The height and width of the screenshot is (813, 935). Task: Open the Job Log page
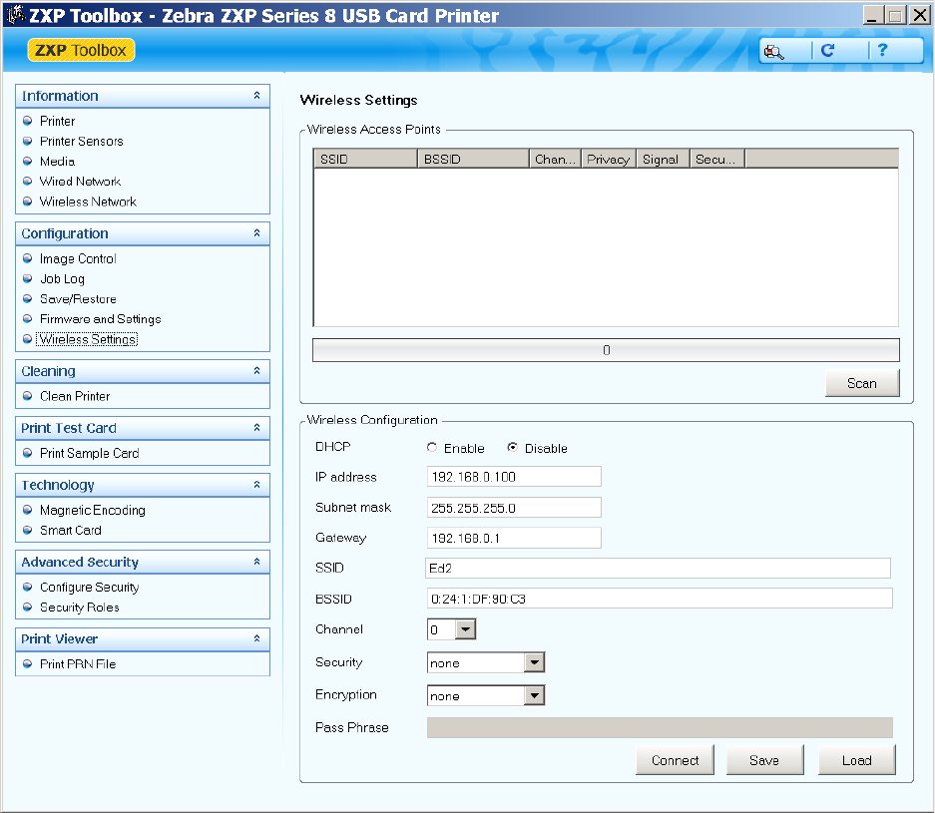62,279
